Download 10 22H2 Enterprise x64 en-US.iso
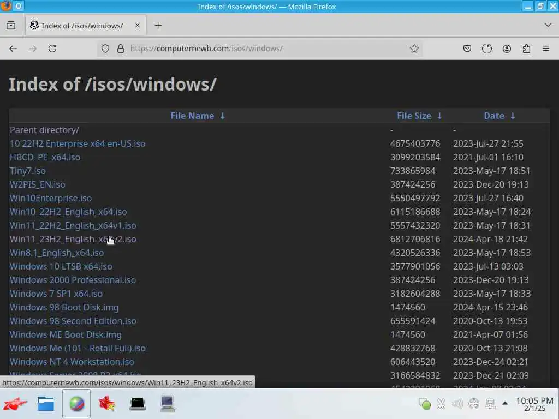Screen dimensions: 559x419 78,143
